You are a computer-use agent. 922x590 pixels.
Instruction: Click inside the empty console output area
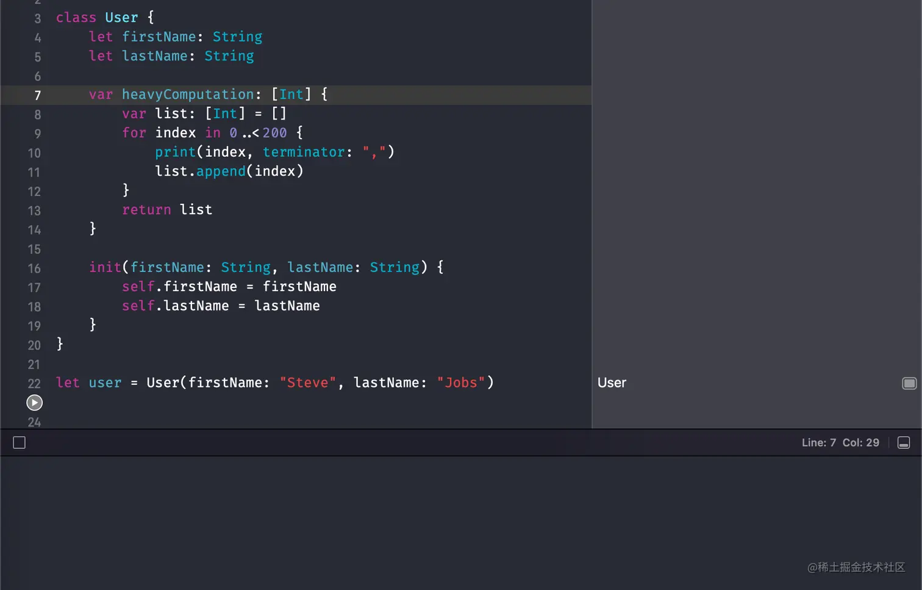(461, 522)
